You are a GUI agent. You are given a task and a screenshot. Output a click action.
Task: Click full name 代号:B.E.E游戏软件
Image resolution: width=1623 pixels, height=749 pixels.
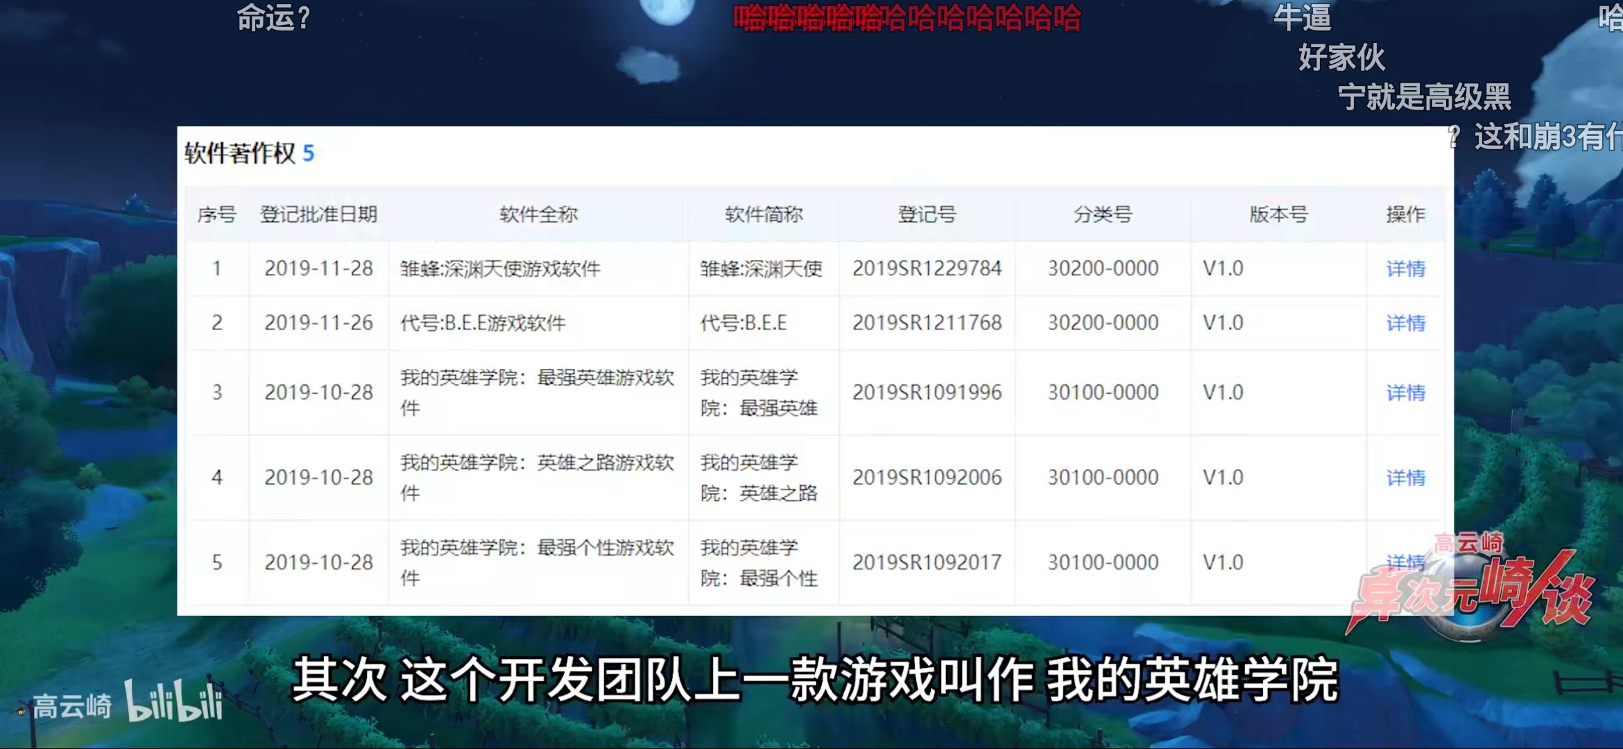(483, 322)
